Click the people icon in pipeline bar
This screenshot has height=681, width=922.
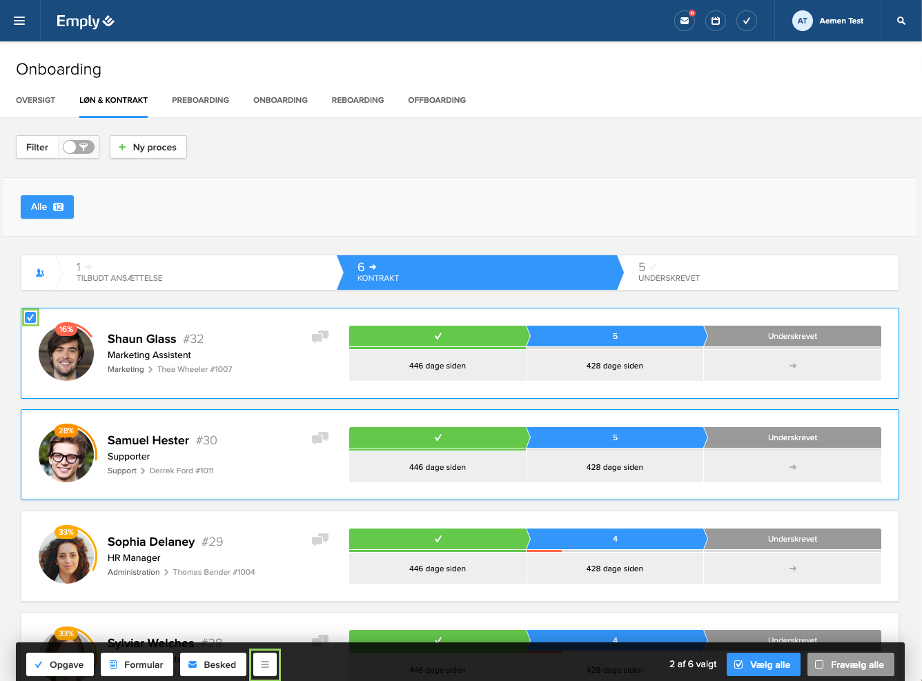(x=40, y=273)
